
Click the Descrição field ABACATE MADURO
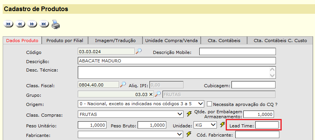(x=177, y=61)
